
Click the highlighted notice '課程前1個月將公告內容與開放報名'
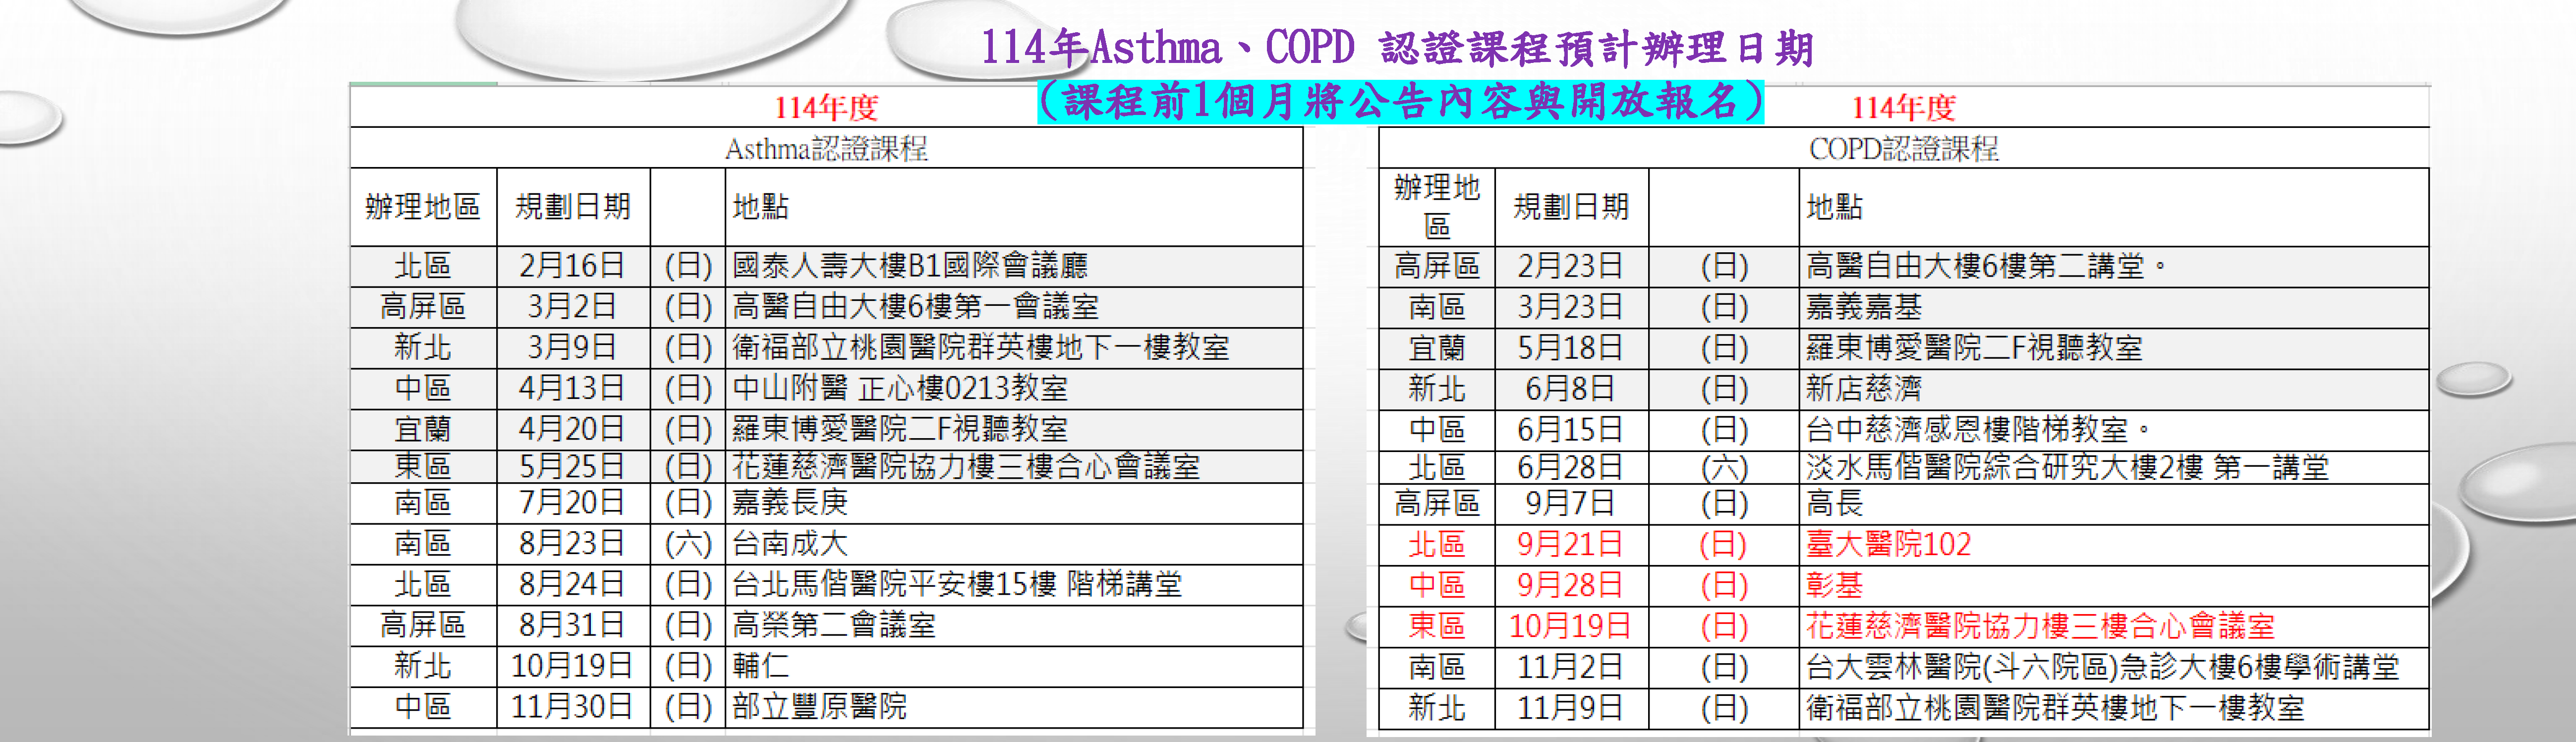tap(1400, 101)
